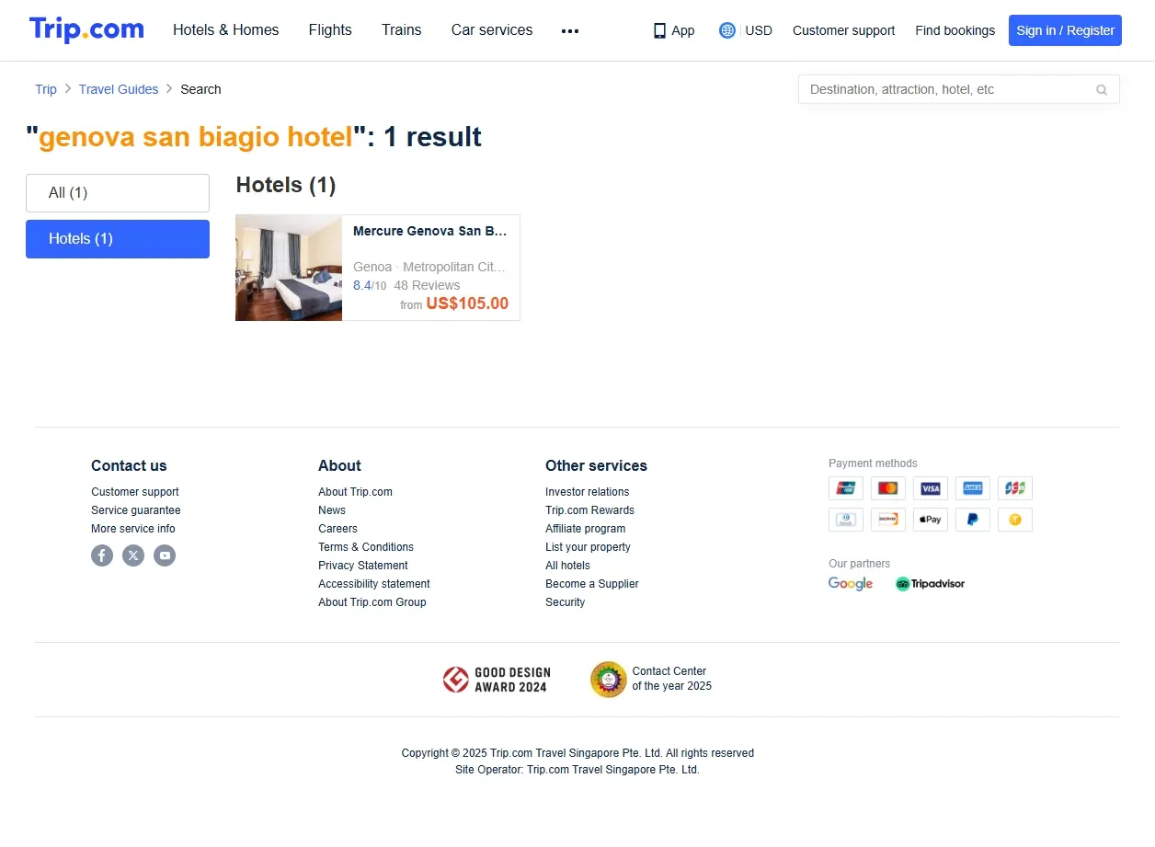Click the PayPal payment icon
The width and height of the screenshot is (1155, 847).
(973, 520)
